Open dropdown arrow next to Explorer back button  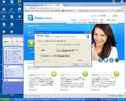pyautogui.click(x=10, y=42)
